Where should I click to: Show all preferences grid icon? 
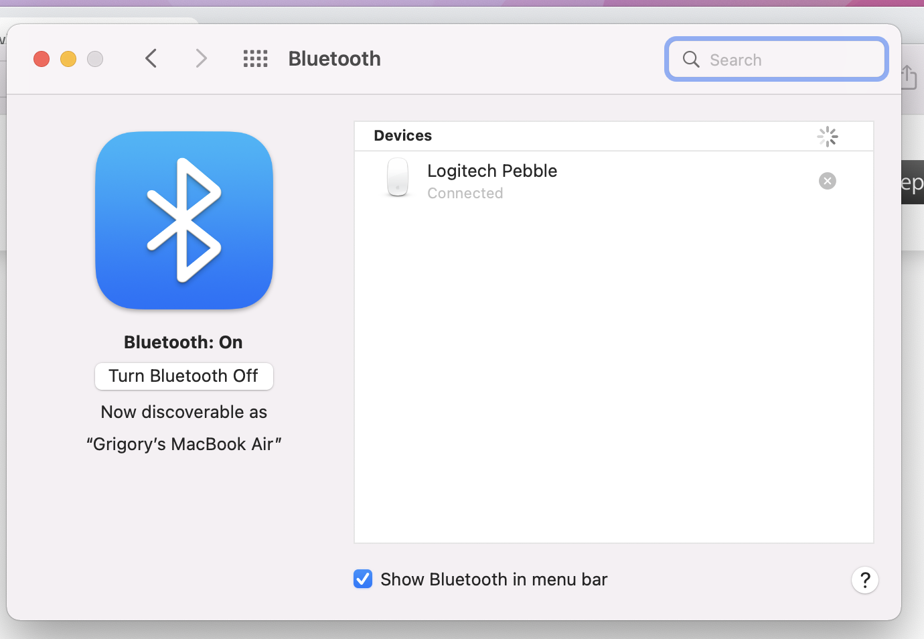[255, 59]
